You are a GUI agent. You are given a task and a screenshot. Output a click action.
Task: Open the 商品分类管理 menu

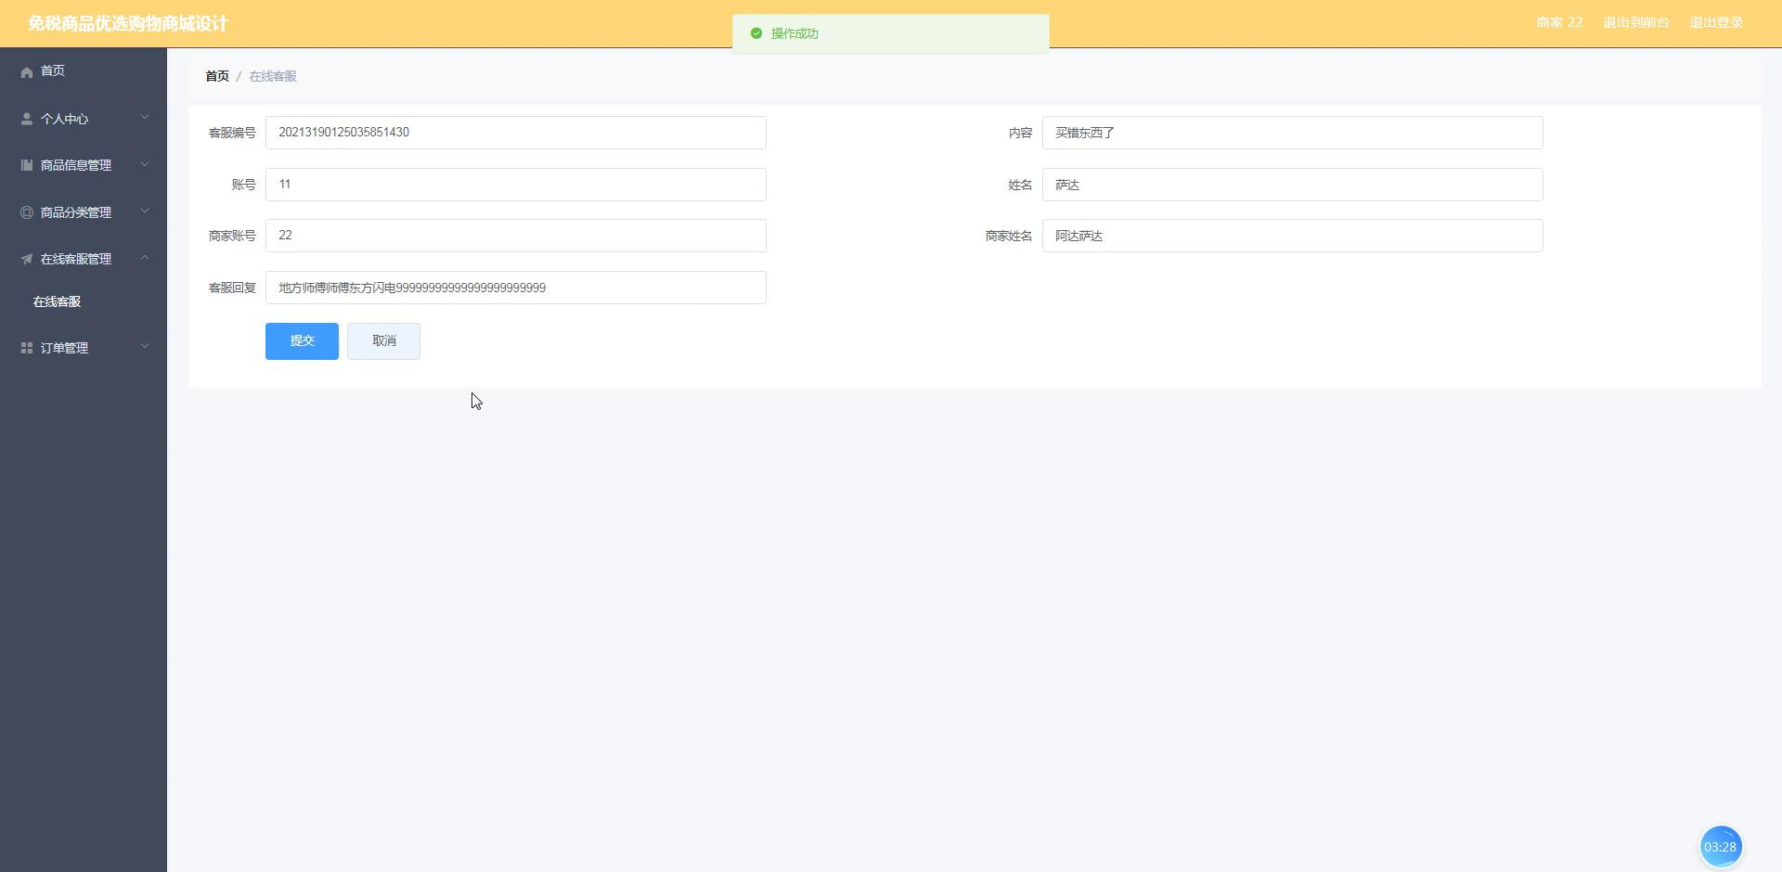pos(76,212)
